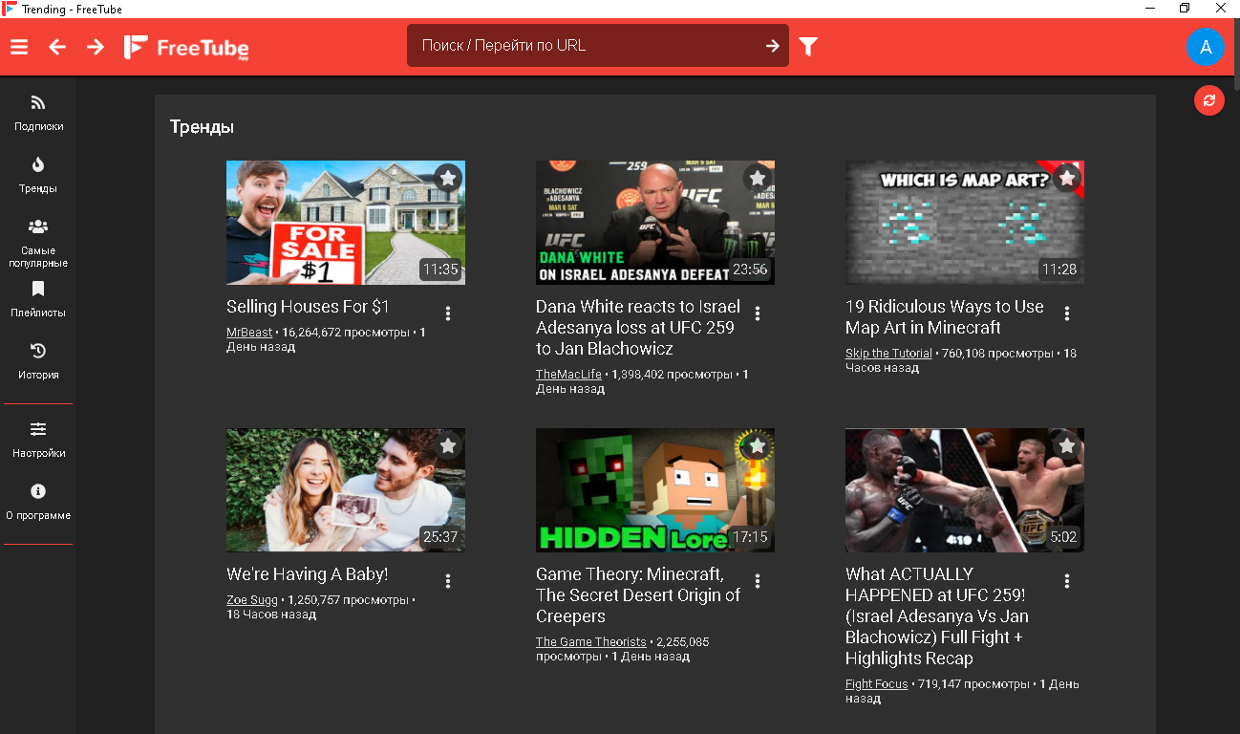Click the FreeTube logo
Screen dimensions: 1240x734
[187, 47]
